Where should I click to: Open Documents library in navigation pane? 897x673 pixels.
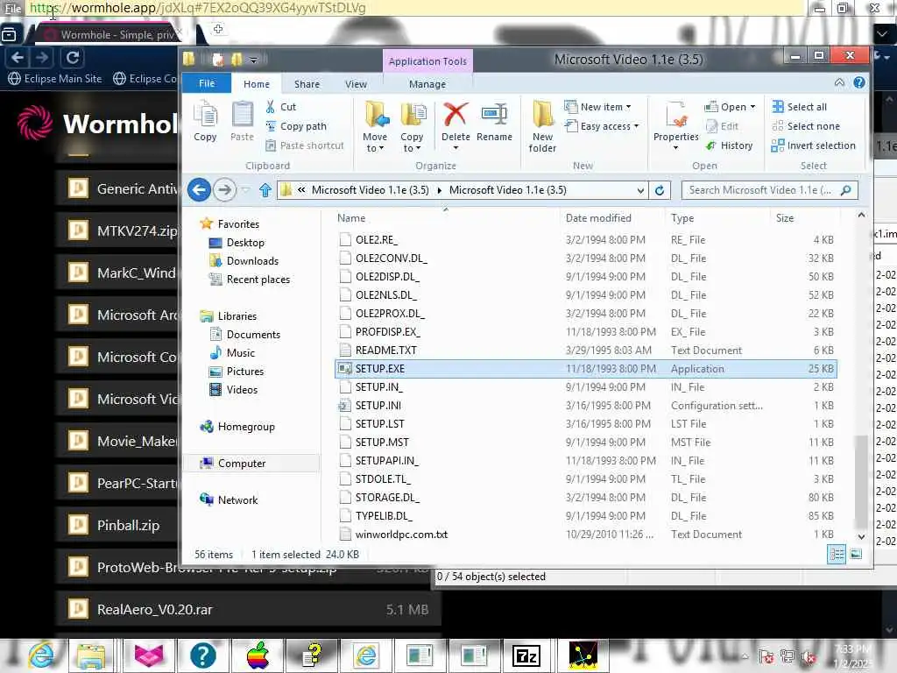coord(253,334)
